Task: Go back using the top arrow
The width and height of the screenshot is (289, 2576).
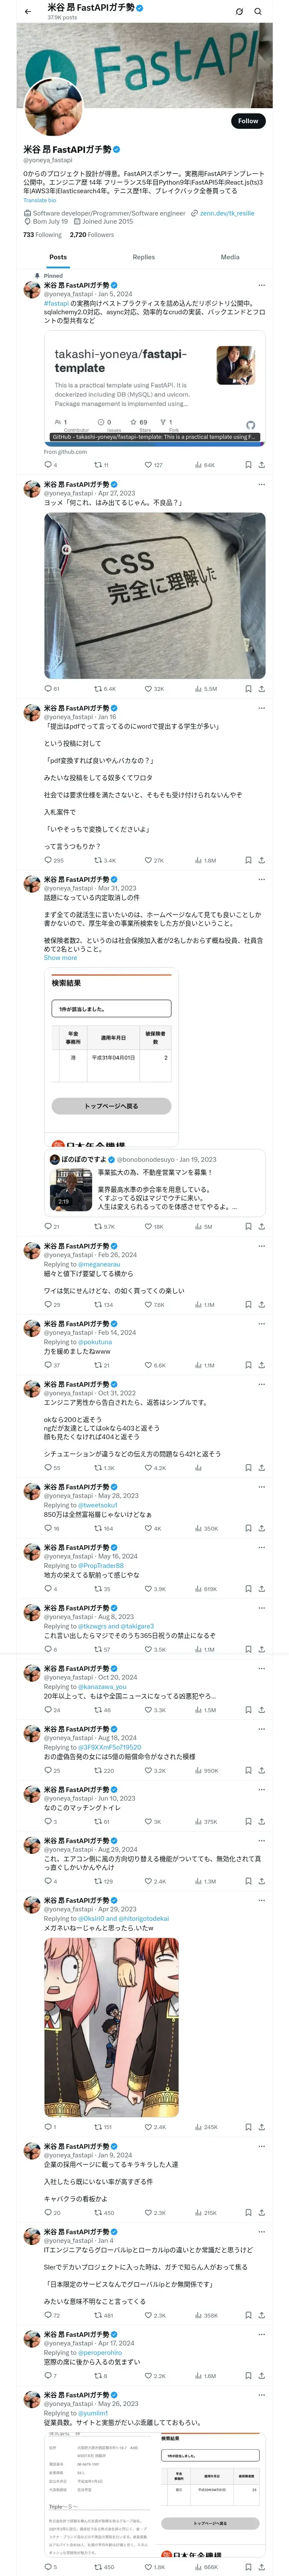Action: 28,12
